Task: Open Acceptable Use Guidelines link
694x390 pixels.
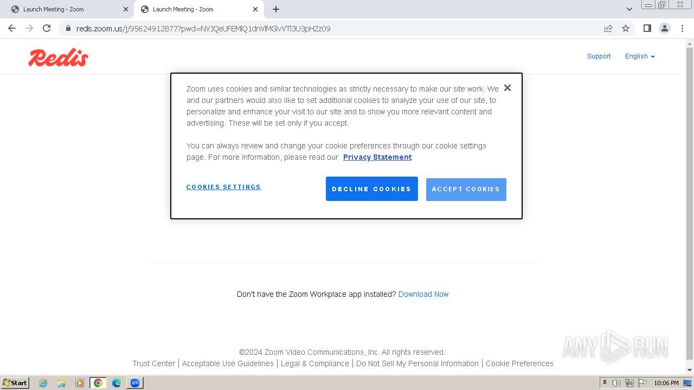Action: point(228,363)
